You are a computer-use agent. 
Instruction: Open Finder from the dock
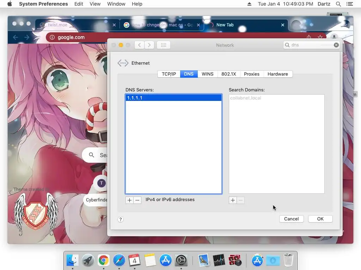pyautogui.click(x=73, y=261)
